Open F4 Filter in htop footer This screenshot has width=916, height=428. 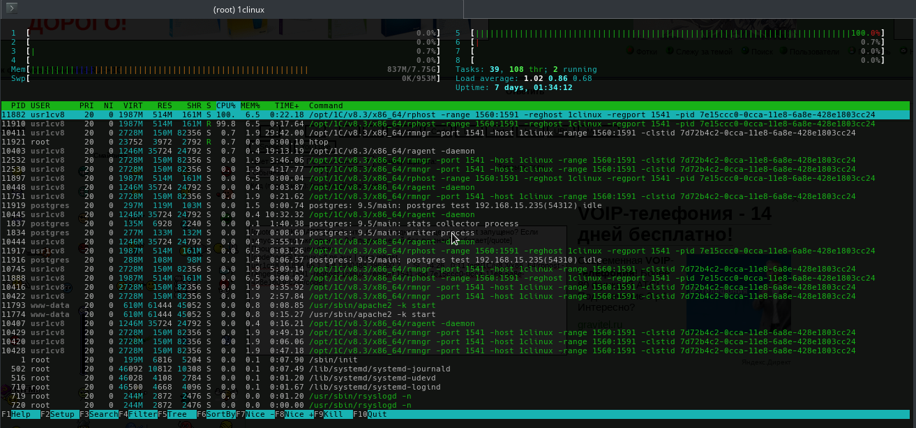pyautogui.click(x=137, y=414)
